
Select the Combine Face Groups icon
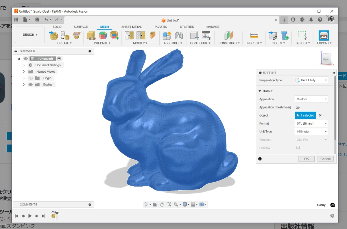pyautogui.click(x=115, y=35)
